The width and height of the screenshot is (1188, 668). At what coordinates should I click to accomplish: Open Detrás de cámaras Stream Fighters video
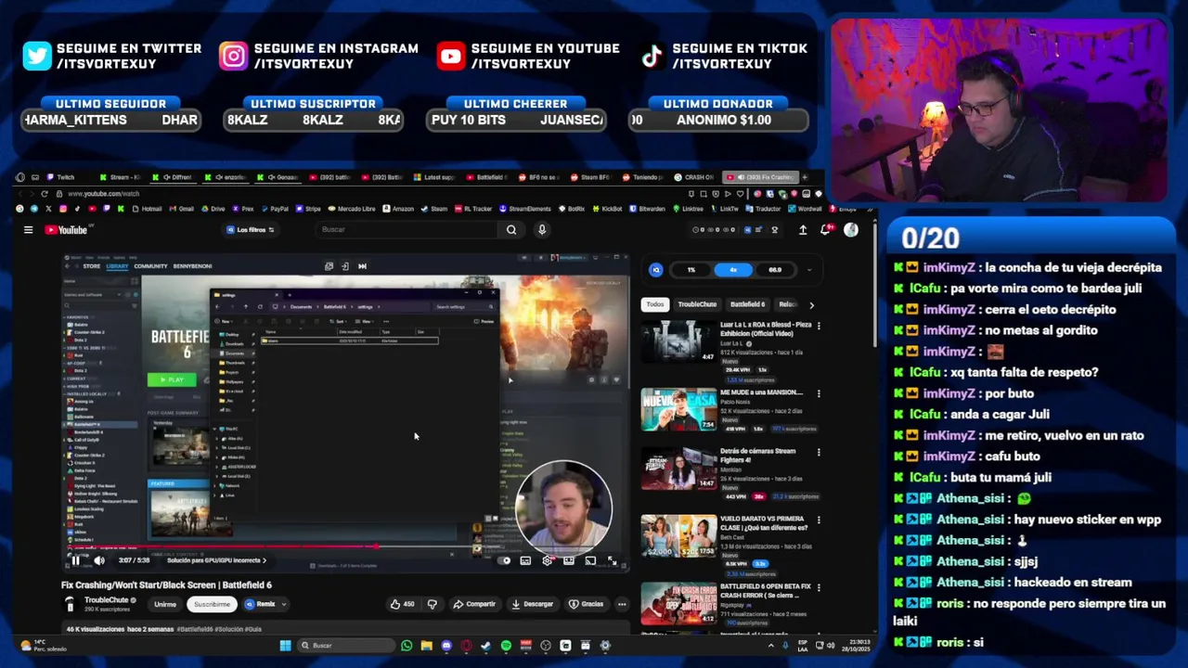point(678,468)
